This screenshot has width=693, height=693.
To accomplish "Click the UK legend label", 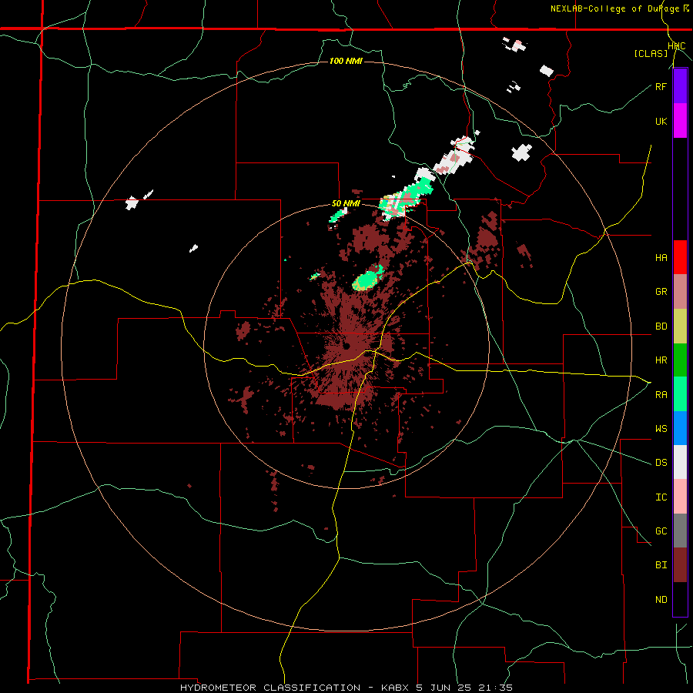I will pos(661,122).
